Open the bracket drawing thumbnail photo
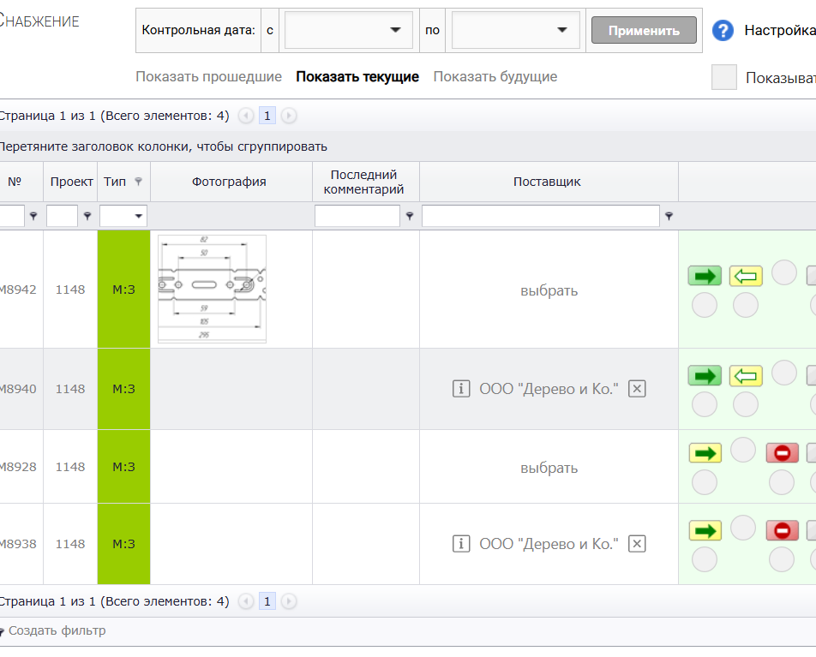Screen dimensions: 816x657 tap(212, 289)
